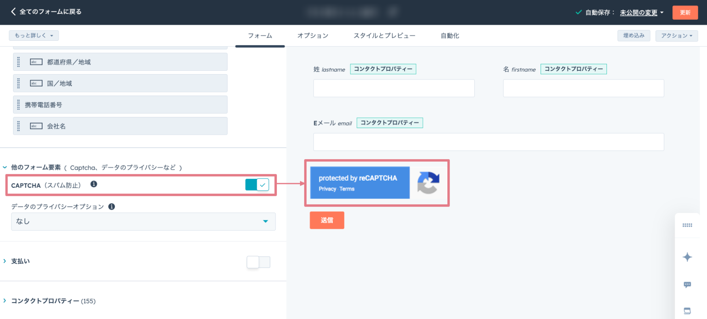This screenshot has width=707, height=319.
Task: Click 全てのフォームに戻る link
Action: (x=50, y=12)
